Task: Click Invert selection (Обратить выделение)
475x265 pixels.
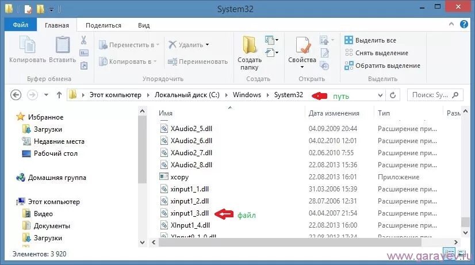Action: click(382, 66)
